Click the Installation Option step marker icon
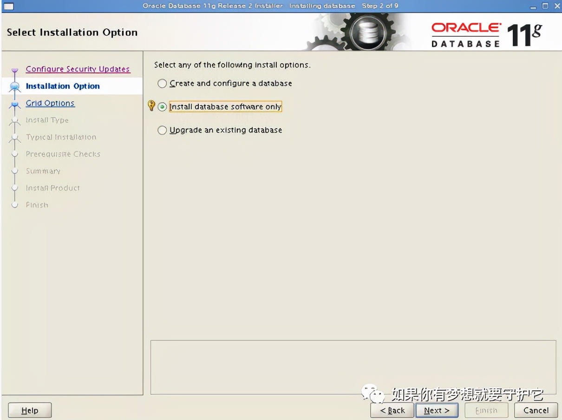This screenshot has width=562, height=420. (15, 86)
